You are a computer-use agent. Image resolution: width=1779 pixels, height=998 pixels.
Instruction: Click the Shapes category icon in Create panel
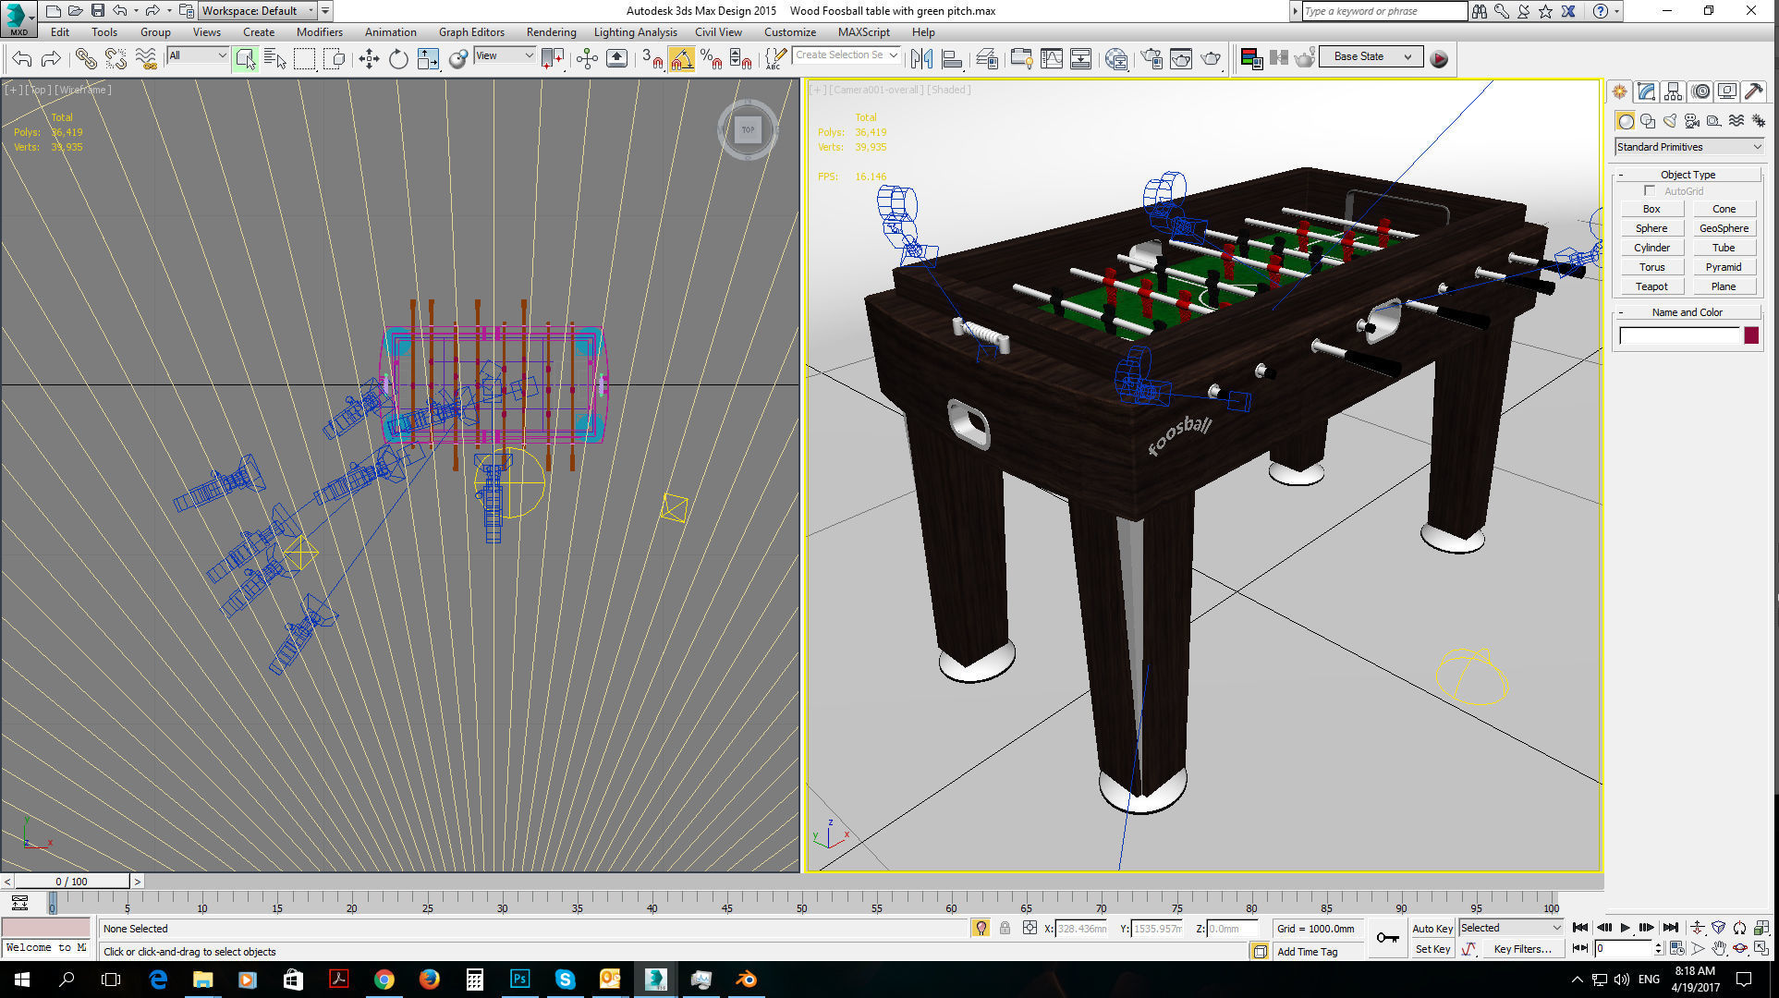[x=1648, y=121]
